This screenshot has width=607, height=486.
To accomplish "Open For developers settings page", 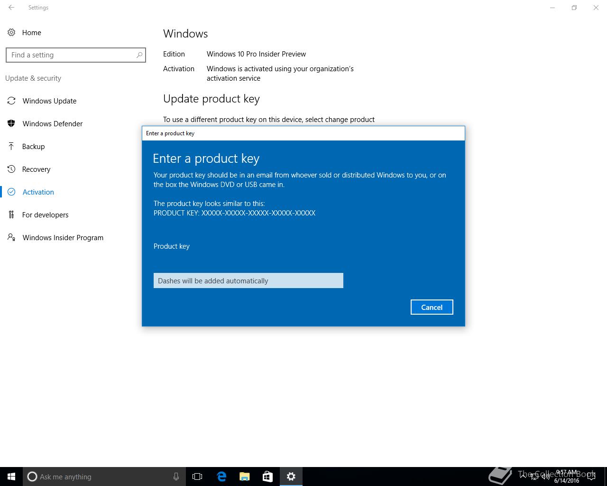I will point(45,215).
